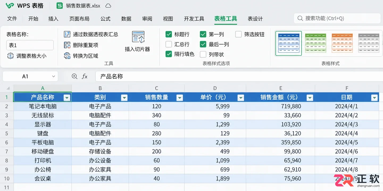This screenshot has width=383, height=191.
Task: Click the 表格名称 input field
Action: click(x=30, y=45)
